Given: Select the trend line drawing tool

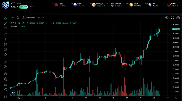Looking at the screenshot, I should (x=5, y=24).
